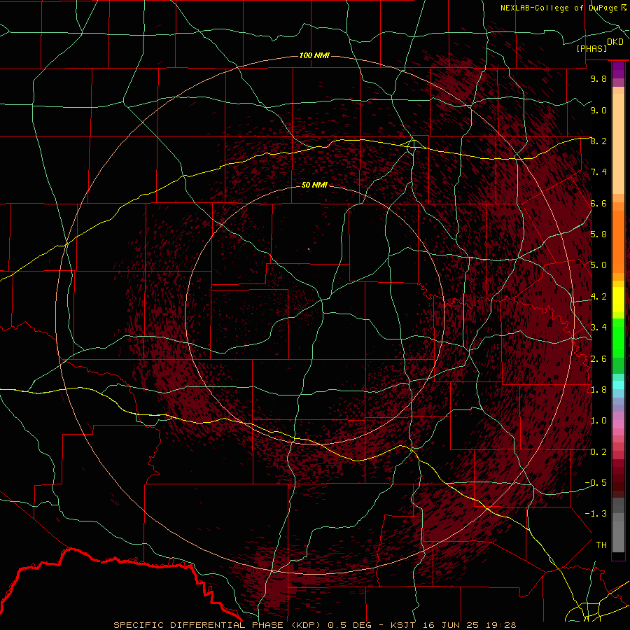Click the 7.4 value on the color scale

(x=598, y=172)
